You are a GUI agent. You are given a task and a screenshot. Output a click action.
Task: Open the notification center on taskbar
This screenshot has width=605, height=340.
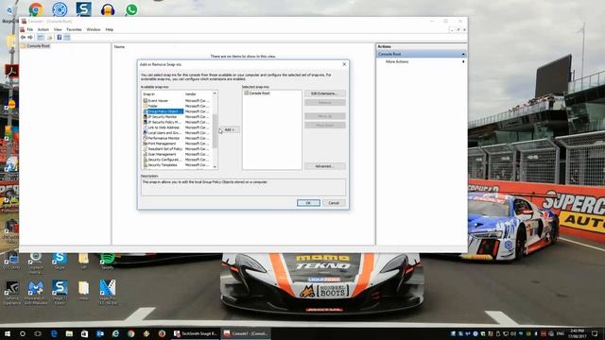595,333
